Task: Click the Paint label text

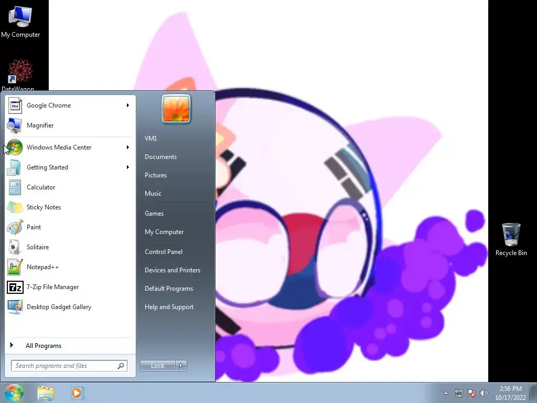Action: pos(34,227)
